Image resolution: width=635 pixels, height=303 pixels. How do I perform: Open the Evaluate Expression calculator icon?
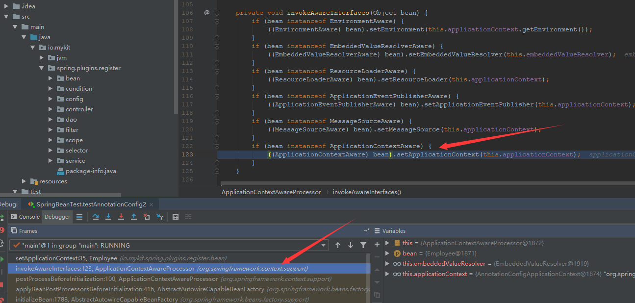pos(176,217)
